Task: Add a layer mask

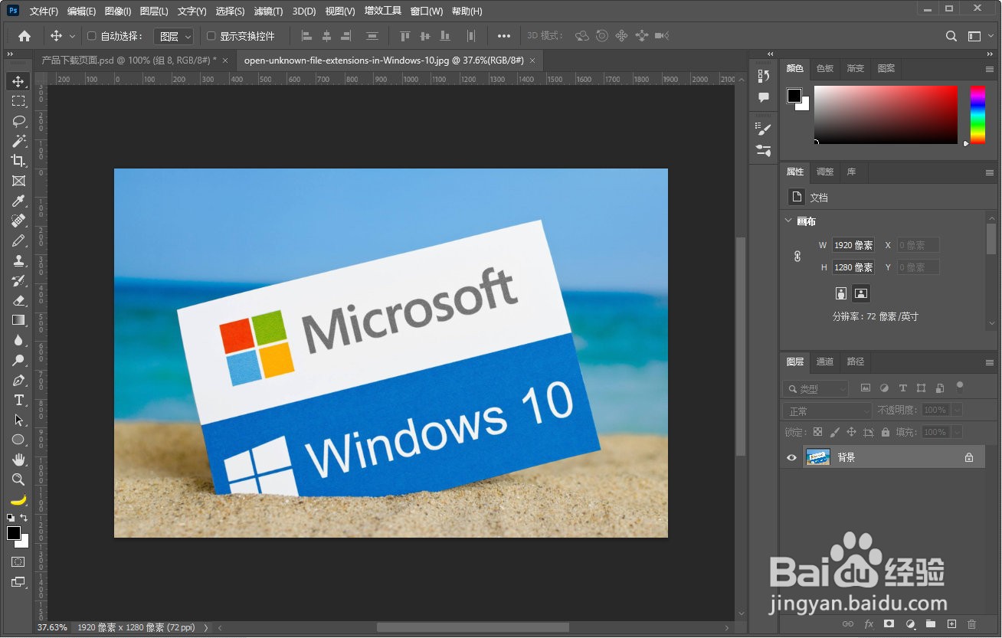Action: 889,624
